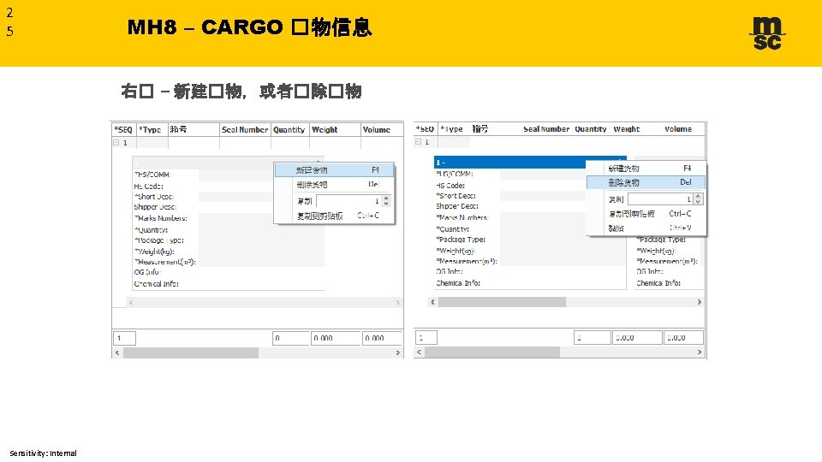Choose 复制到剪贴板 Ctrl+C in right screenshot menu
822x462 pixels.
[646, 214]
